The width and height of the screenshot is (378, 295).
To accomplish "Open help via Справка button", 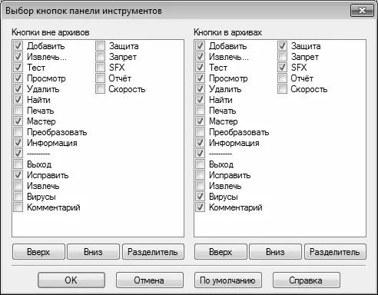I will click(307, 280).
